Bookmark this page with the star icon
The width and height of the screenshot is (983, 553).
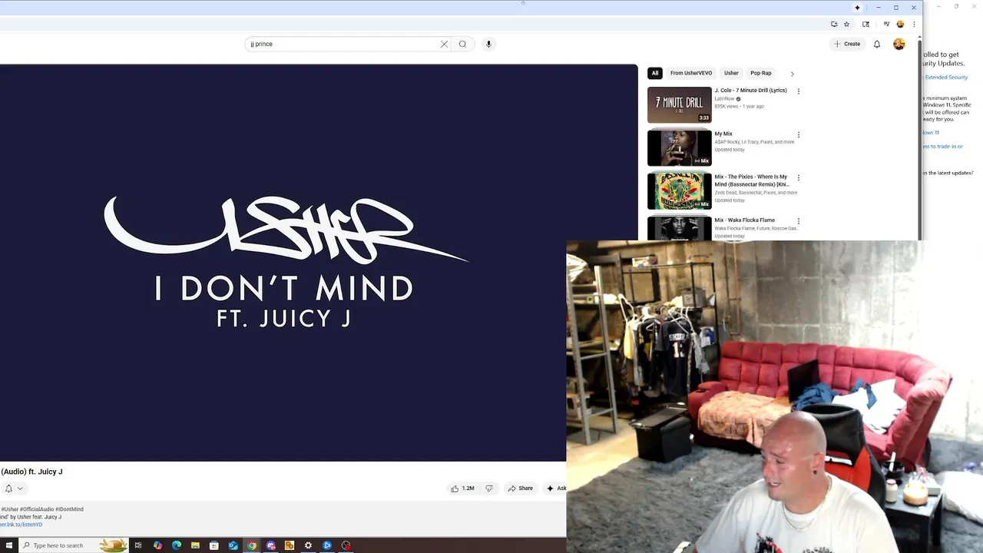pos(847,24)
